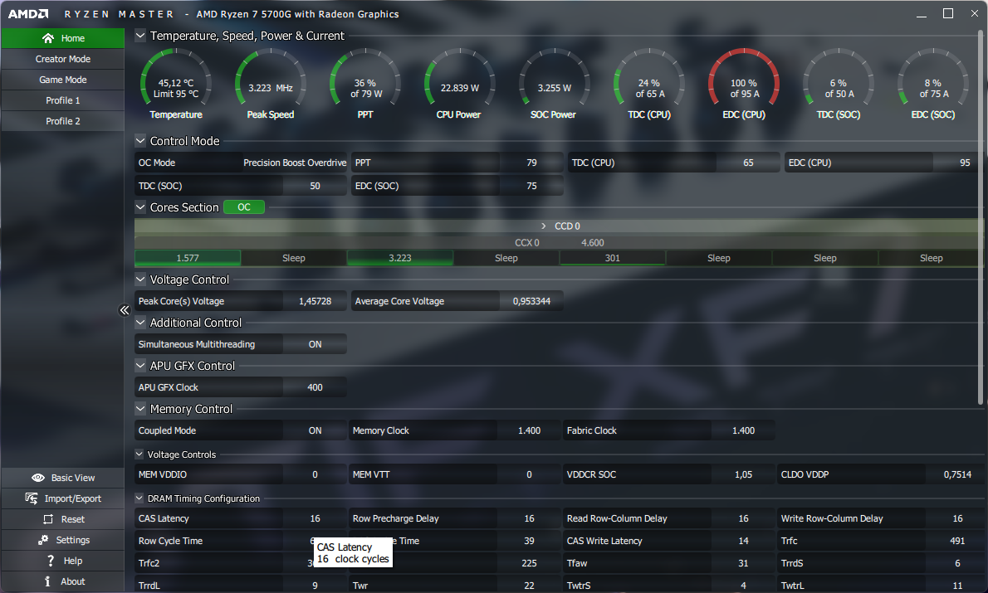Viewport: 988px width, 593px height.
Task: Collapse Temperature, Speed, Power & Current section
Action: (x=140, y=36)
